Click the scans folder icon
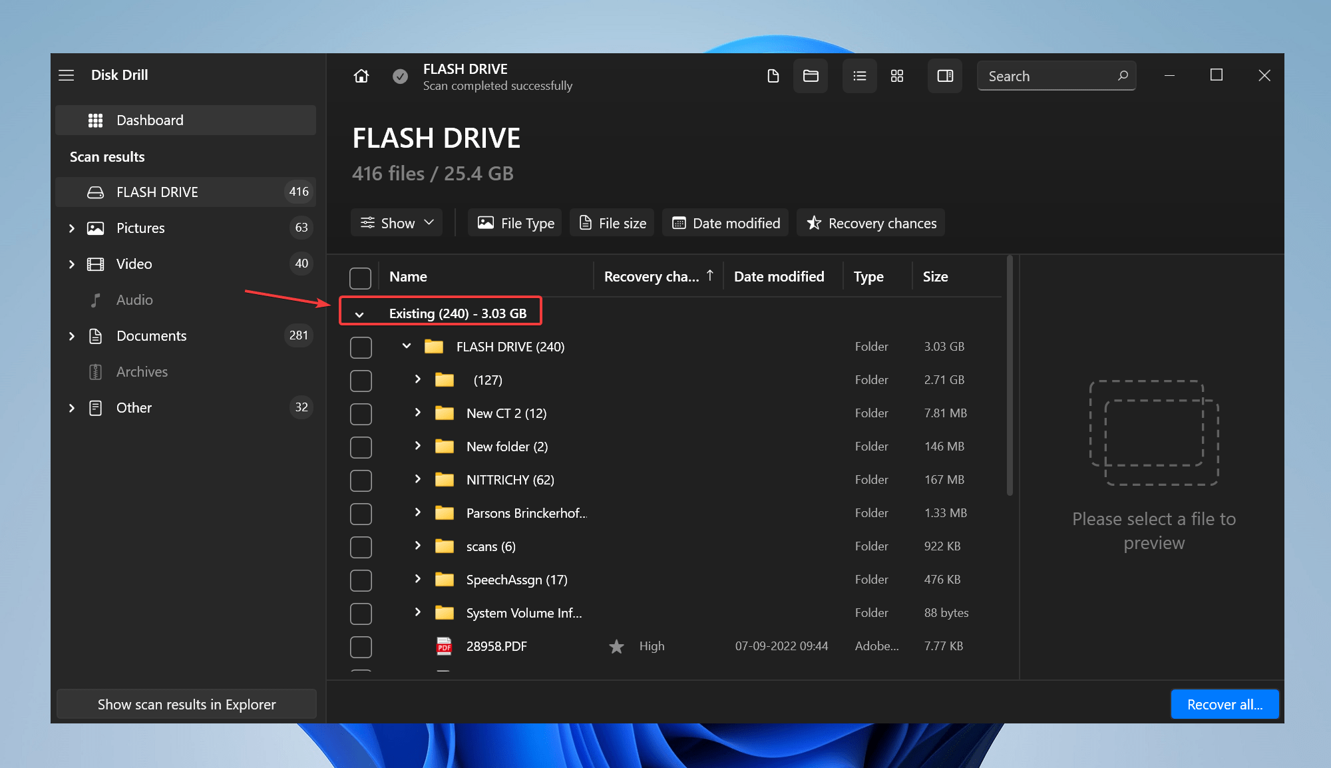 point(445,546)
